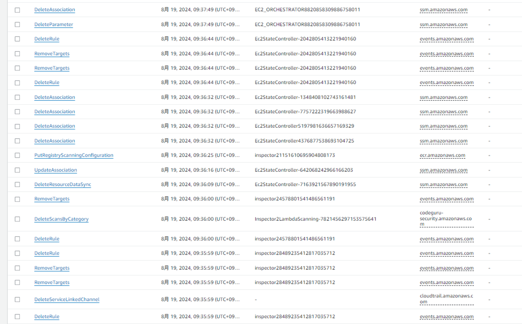Viewport: 522px width, 324px height.
Task: Click timestamp in DeleteServiceLinkedChannel row
Action: coord(200,299)
